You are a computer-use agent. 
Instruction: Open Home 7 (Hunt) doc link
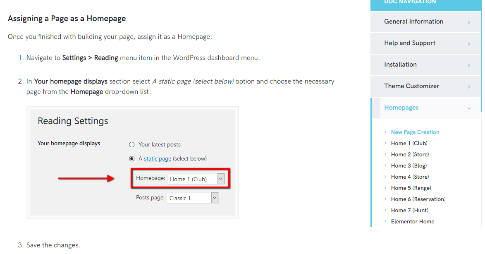click(x=409, y=211)
